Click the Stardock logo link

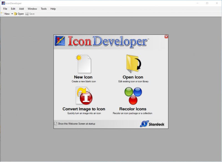point(153,124)
